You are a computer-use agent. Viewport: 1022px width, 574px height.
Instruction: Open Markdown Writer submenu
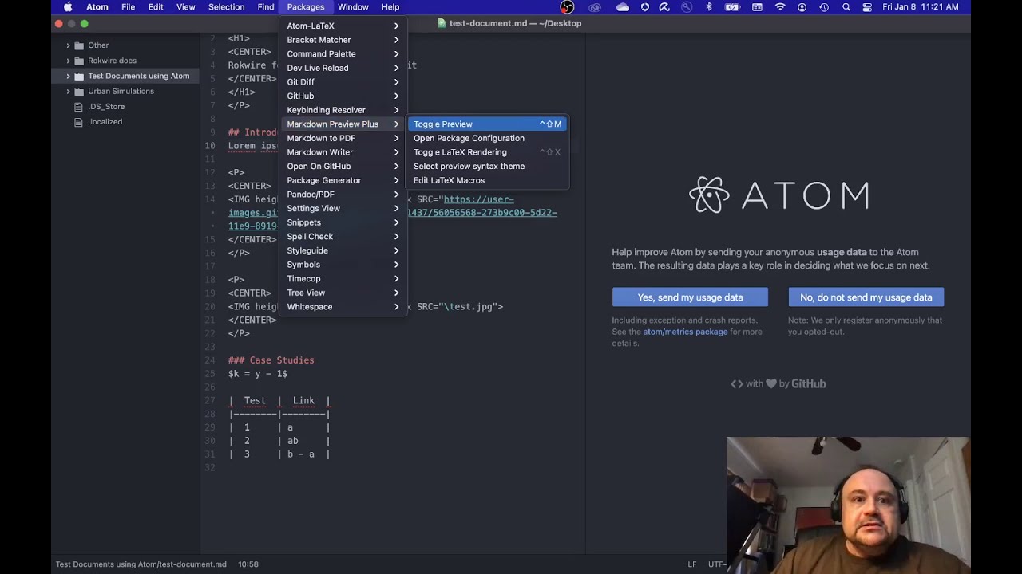click(x=343, y=152)
